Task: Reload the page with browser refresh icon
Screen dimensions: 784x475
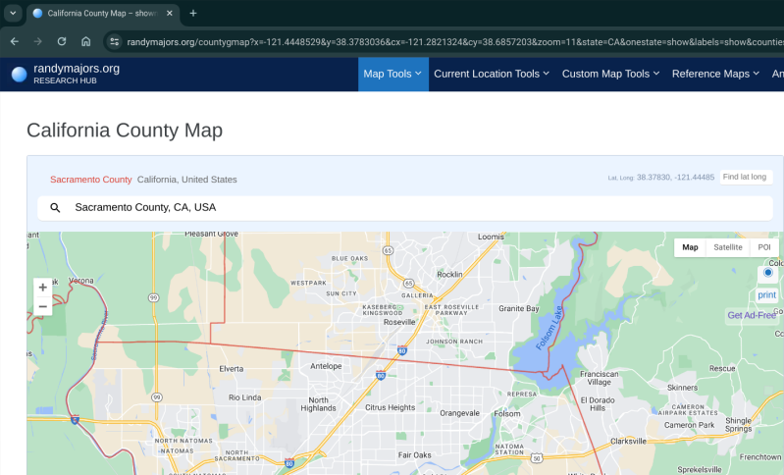Action: [x=62, y=41]
